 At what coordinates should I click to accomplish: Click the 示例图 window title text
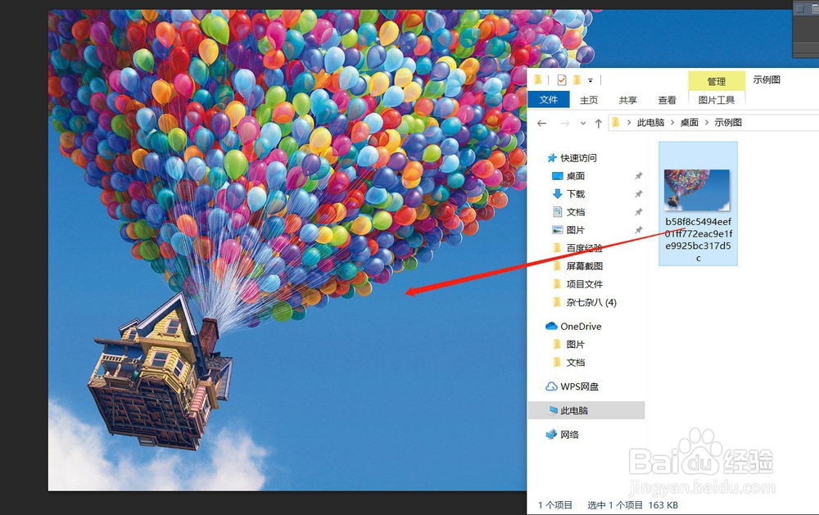click(767, 79)
